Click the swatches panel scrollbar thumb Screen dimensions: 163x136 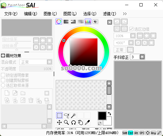[109, 90]
